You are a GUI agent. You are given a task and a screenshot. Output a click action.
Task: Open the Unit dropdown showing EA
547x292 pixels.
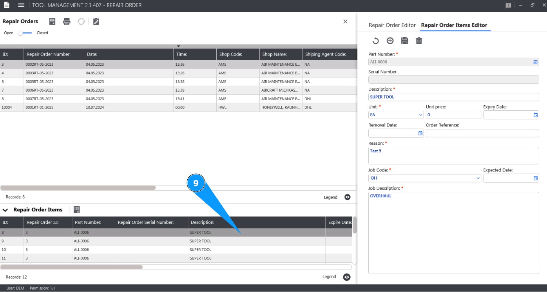pyautogui.click(x=396, y=115)
